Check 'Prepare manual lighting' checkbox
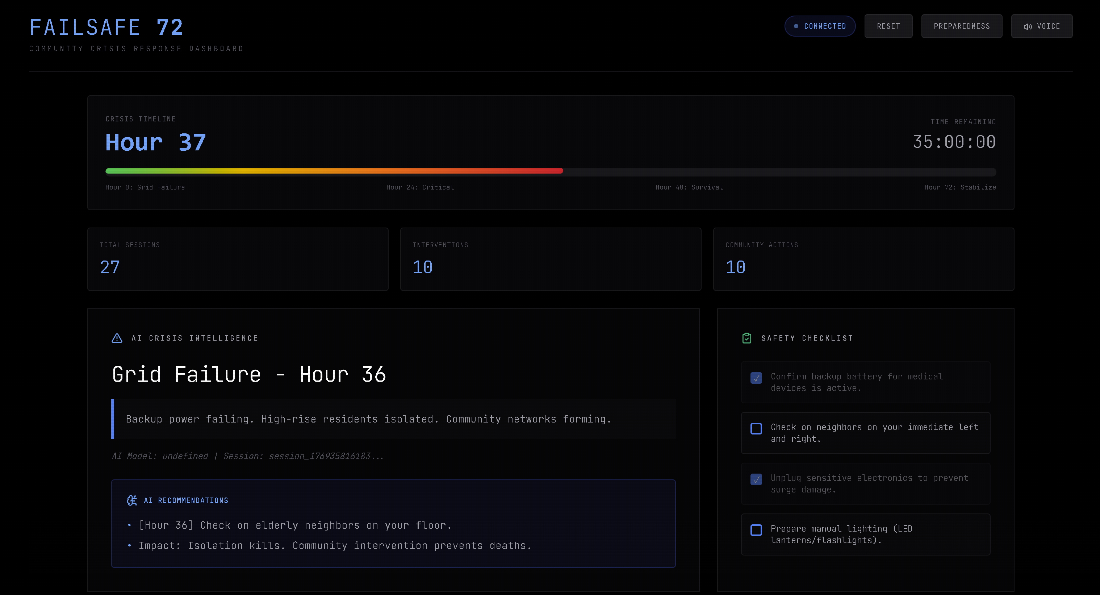The width and height of the screenshot is (1100, 595). (x=756, y=530)
